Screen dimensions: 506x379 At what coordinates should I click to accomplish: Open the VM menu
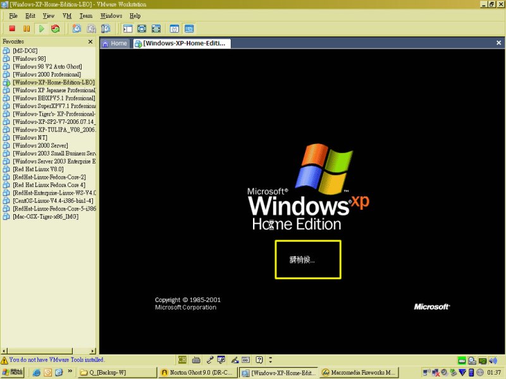[x=67, y=16]
